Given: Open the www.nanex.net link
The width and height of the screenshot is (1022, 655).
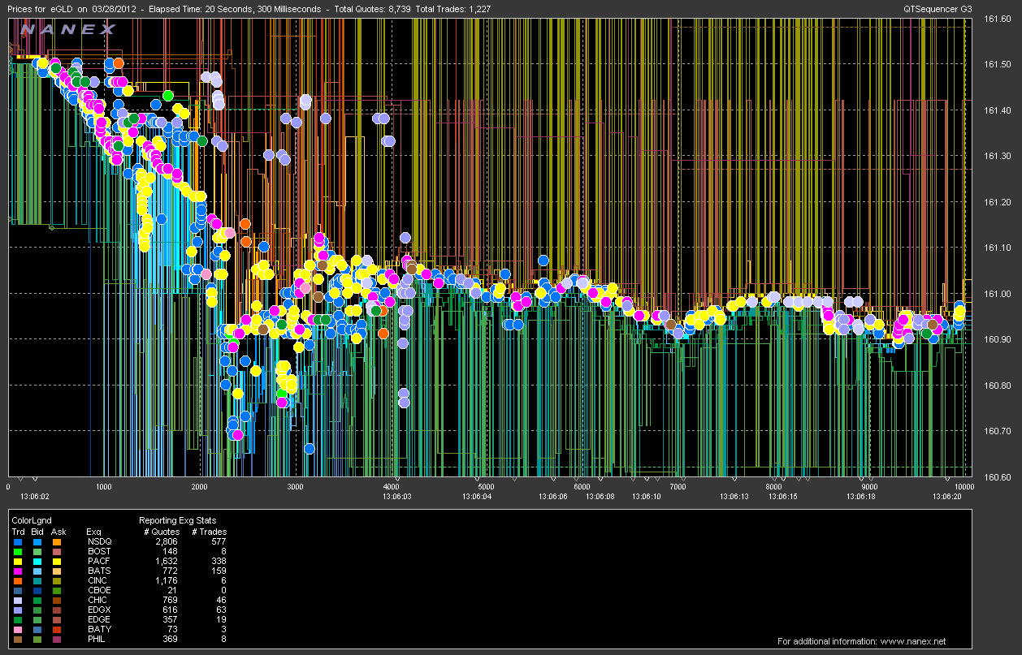Looking at the screenshot, I should [912, 641].
